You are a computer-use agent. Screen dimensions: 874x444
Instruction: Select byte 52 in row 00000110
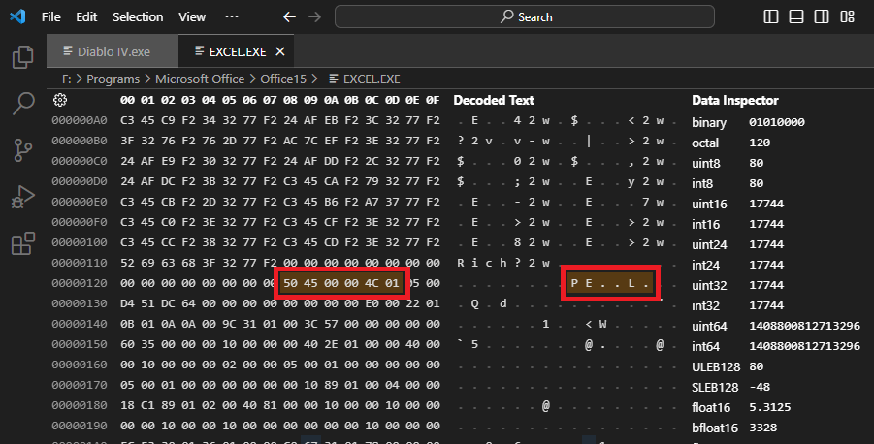click(x=127, y=263)
